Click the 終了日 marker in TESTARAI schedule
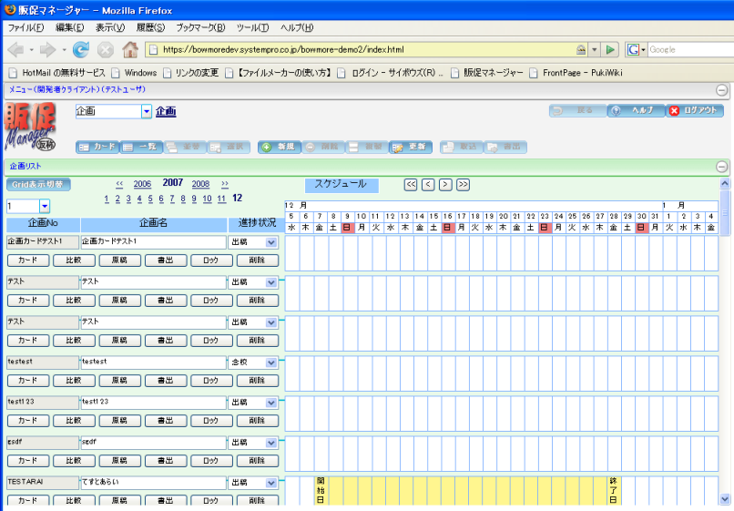Viewport: 734px width, 511px height. (613, 490)
